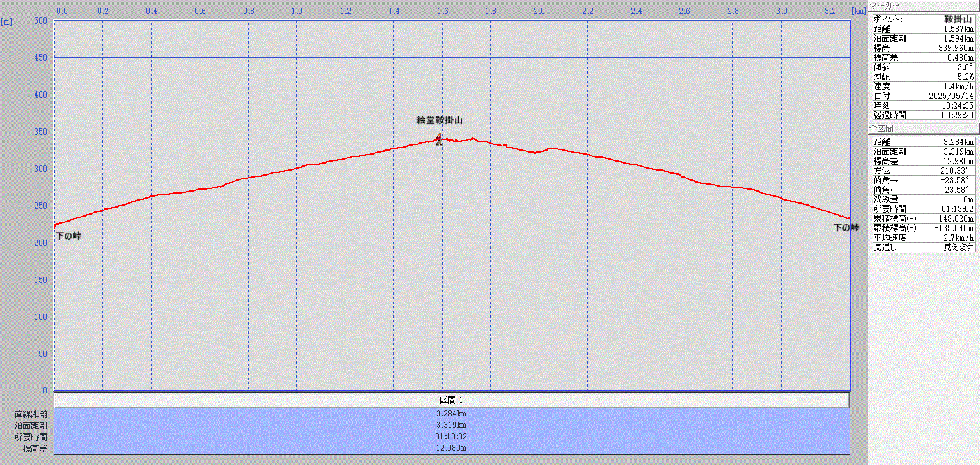
Task: Click the 1.6 tick on the distance axis
Action: pyautogui.click(x=442, y=11)
